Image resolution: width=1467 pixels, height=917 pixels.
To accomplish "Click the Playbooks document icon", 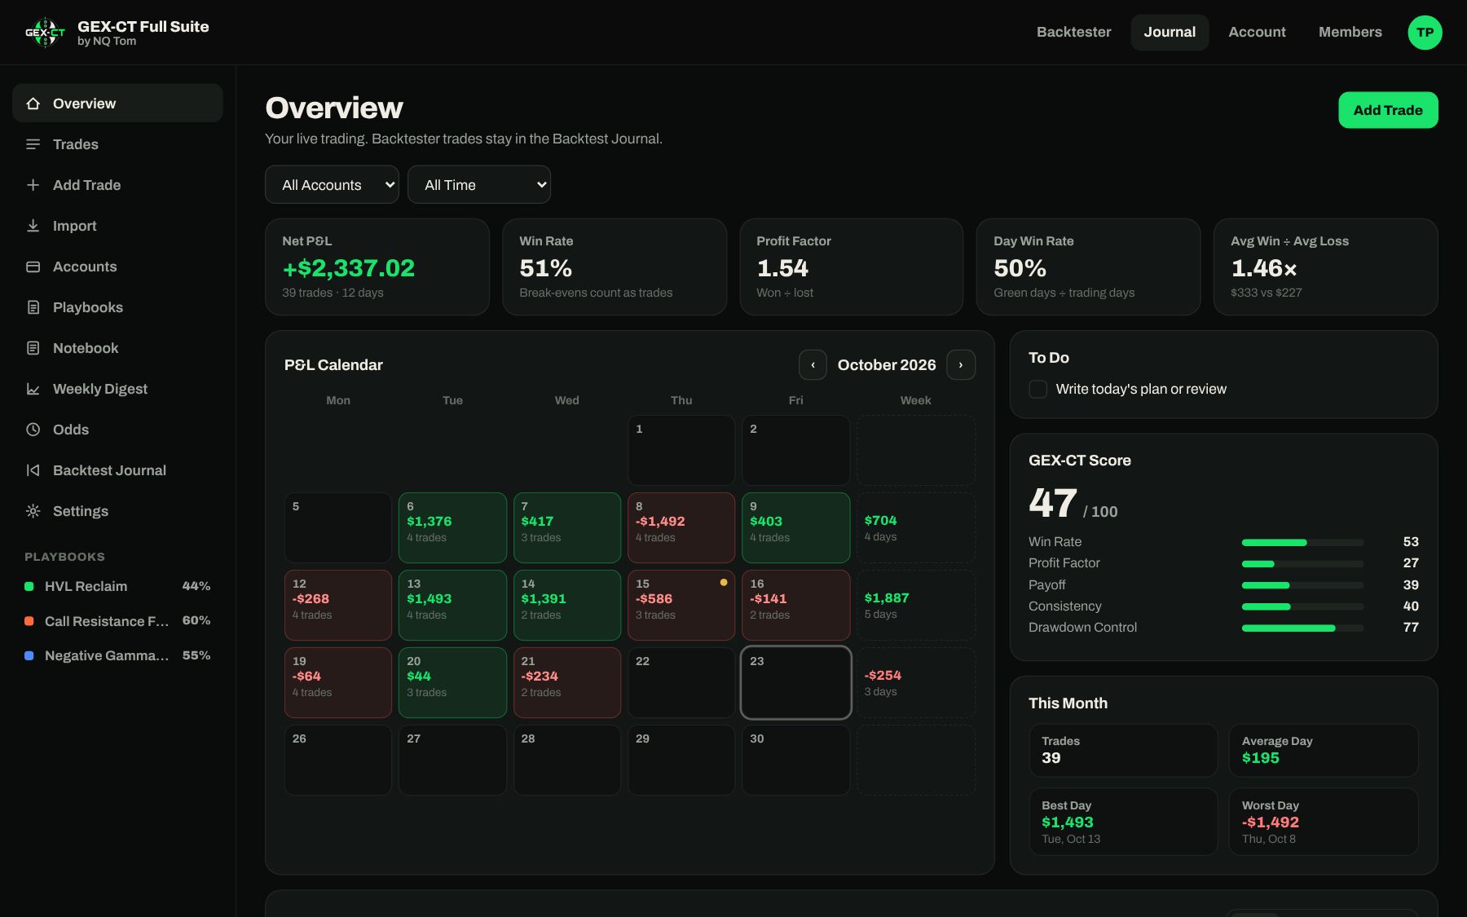I will pos(33,307).
